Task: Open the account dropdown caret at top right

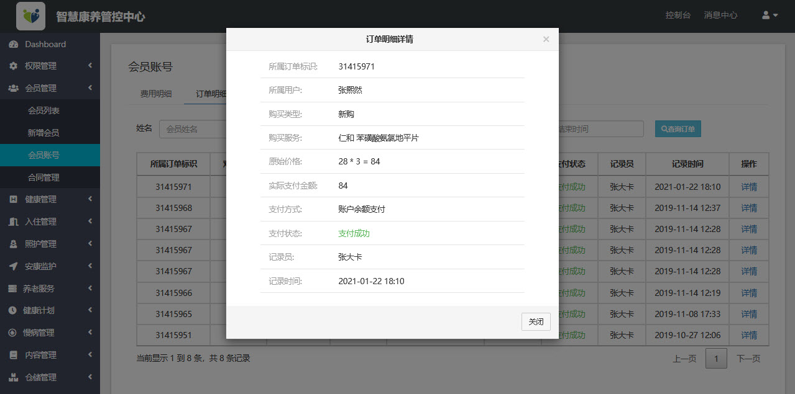Action: (774, 15)
